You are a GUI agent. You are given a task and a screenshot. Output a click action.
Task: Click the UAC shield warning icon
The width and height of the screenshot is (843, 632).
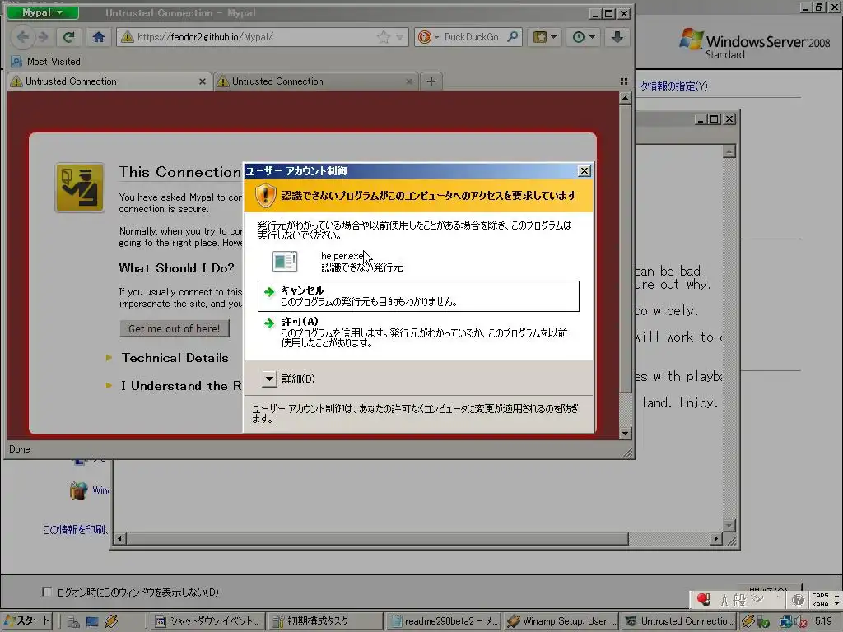[265, 196]
